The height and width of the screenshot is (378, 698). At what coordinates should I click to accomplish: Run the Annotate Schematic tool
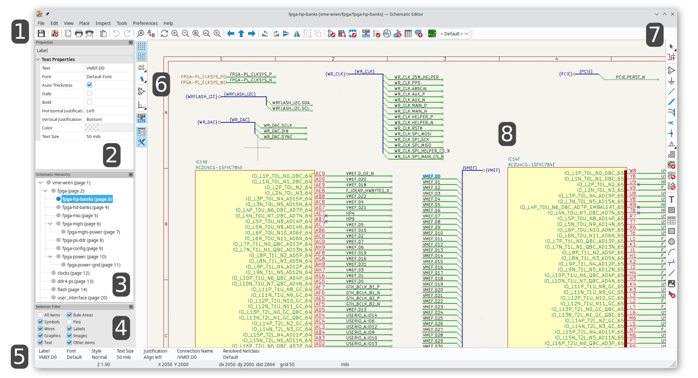(366, 34)
